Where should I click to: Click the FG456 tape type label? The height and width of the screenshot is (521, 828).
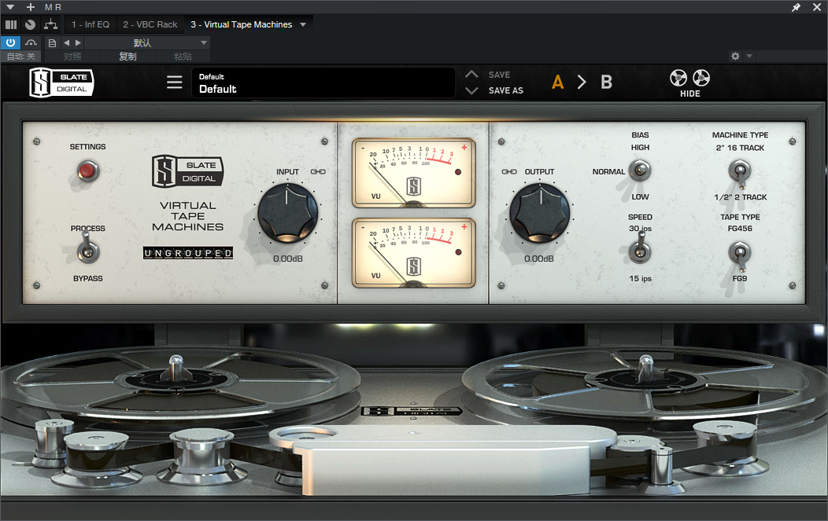point(740,229)
